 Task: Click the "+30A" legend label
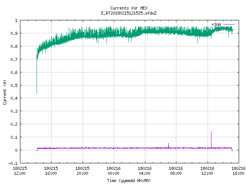[x=216, y=25]
